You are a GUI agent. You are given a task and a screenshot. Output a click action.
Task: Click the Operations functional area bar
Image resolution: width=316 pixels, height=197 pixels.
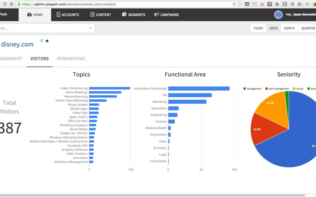tap(174, 108)
